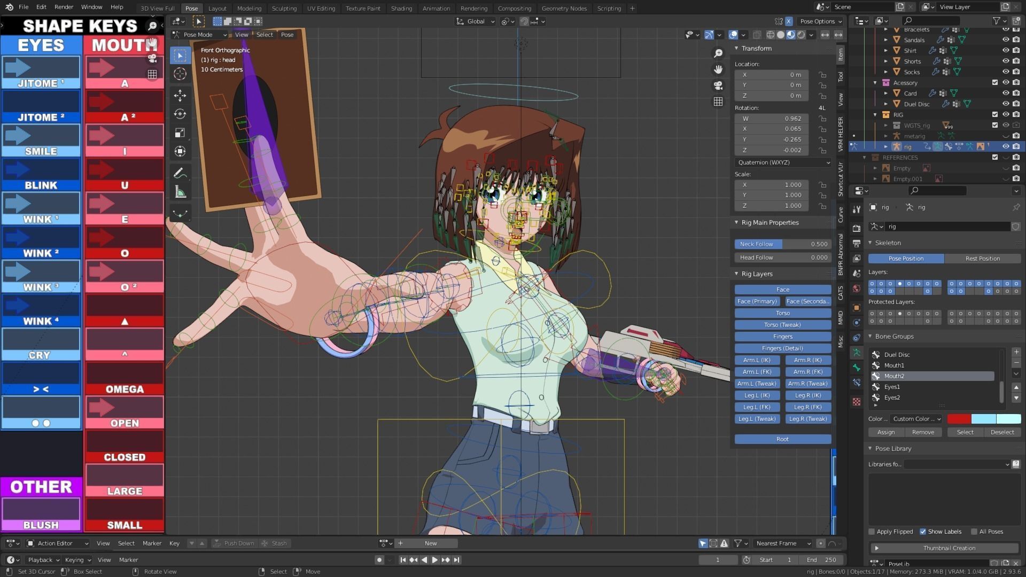This screenshot has width=1026, height=577.
Task: Open Custom Color set dropdown
Action: [x=917, y=419]
